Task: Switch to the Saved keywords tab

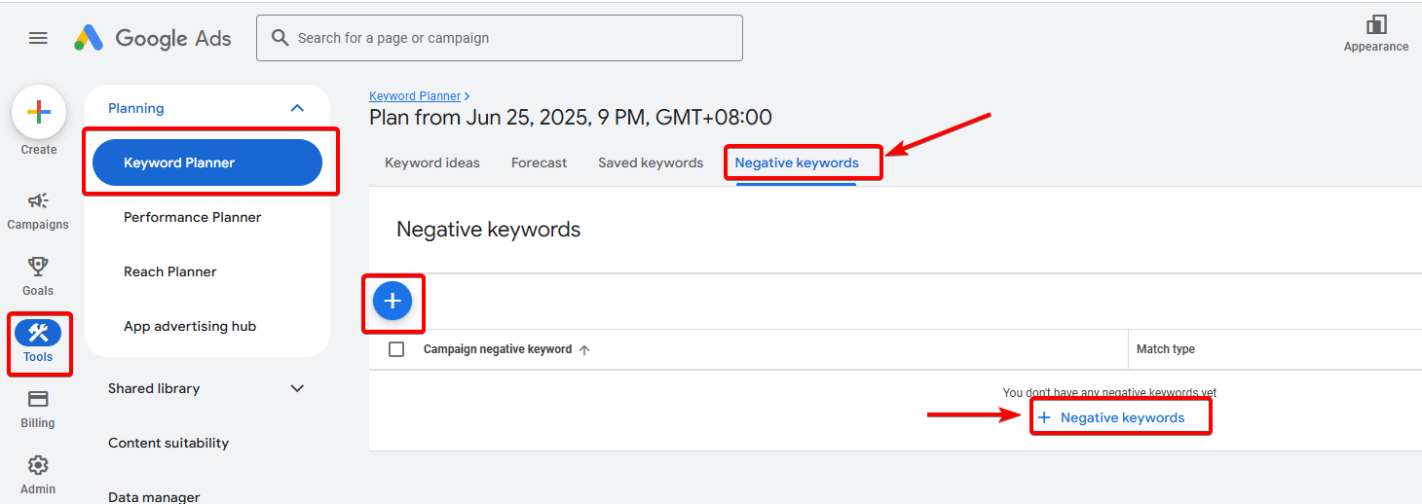Action: pyautogui.click(x=651, y=162)
